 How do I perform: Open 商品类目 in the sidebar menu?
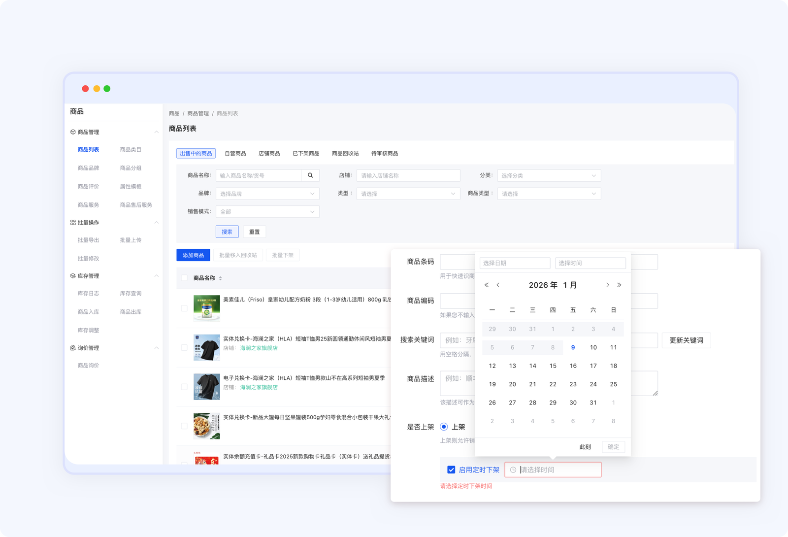[x=131, y=150]
